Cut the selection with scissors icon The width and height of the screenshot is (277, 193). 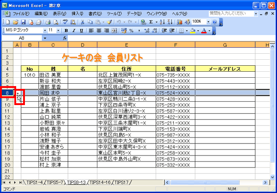(x=83, y=22)
